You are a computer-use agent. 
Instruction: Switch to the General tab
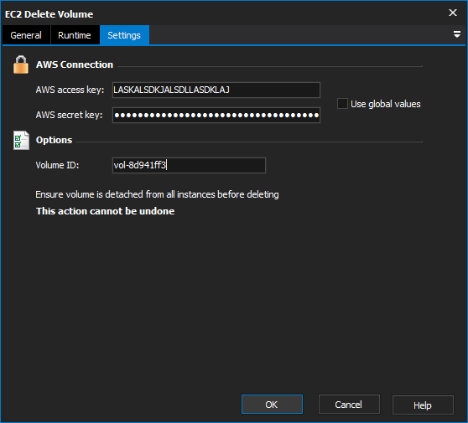pyautogui.click(x=26, y=35)
